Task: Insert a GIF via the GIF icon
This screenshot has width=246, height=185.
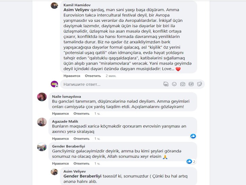Action: 191,84
